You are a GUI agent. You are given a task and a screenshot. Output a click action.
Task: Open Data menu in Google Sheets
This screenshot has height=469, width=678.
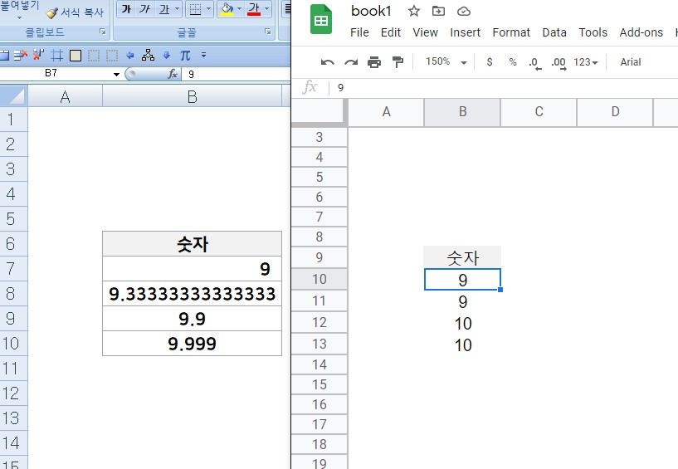554,32
